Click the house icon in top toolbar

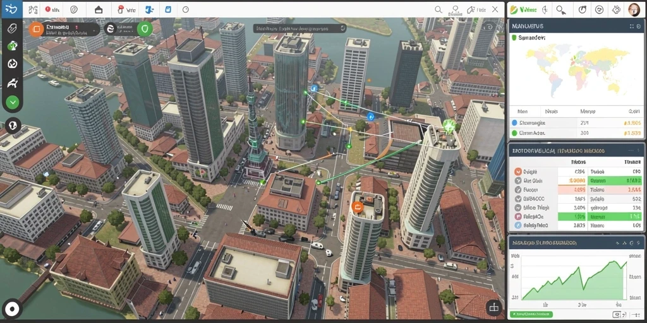click(x=99, y=9)
